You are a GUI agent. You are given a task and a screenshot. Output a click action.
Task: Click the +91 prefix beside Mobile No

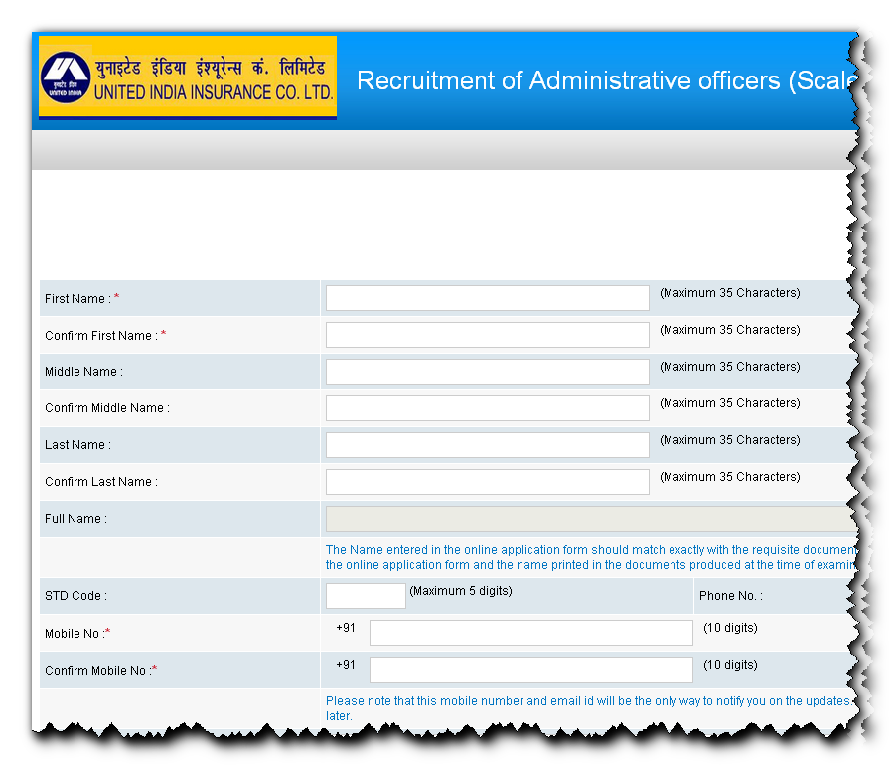point(347,630)
